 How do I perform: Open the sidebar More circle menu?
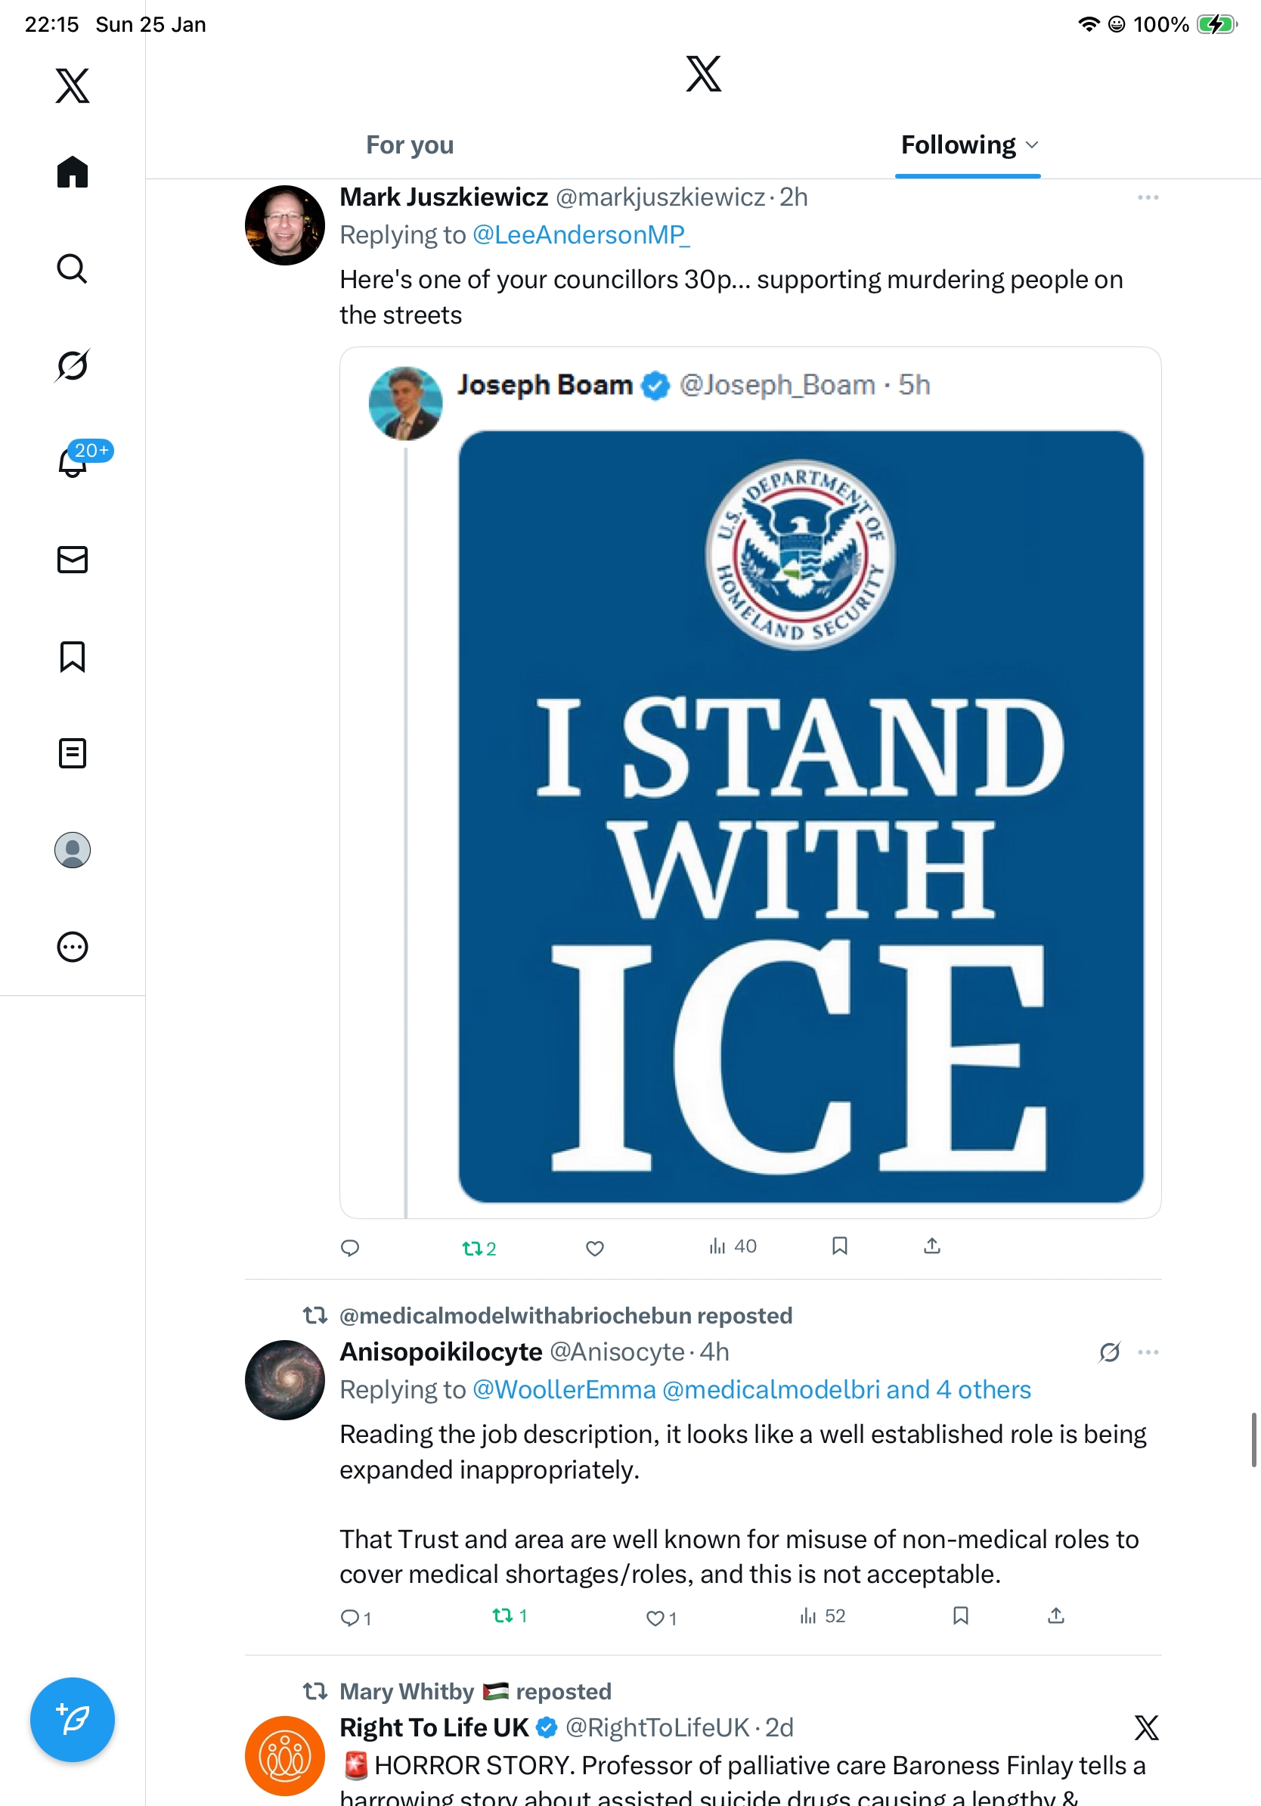[x=73, y=947]
